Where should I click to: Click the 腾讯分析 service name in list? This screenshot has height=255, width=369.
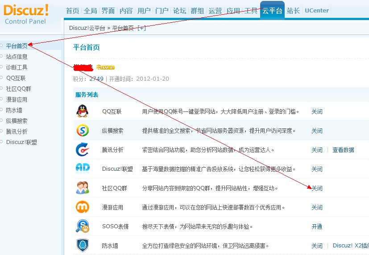[112, 150]
